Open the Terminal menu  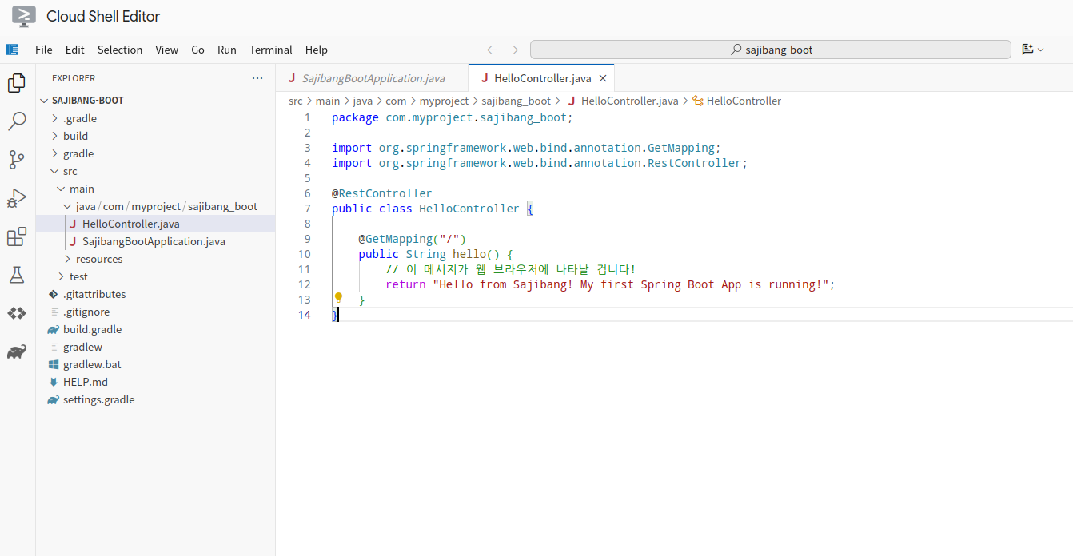[270, 50]
